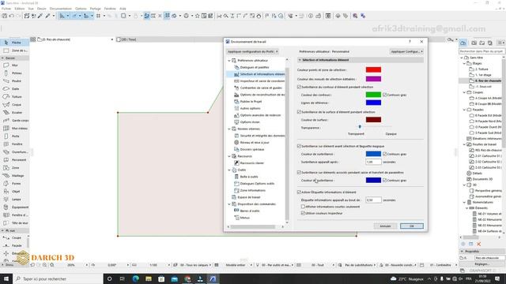
Task: Select the Objet object tool
Action: click(x=14, y=191)
